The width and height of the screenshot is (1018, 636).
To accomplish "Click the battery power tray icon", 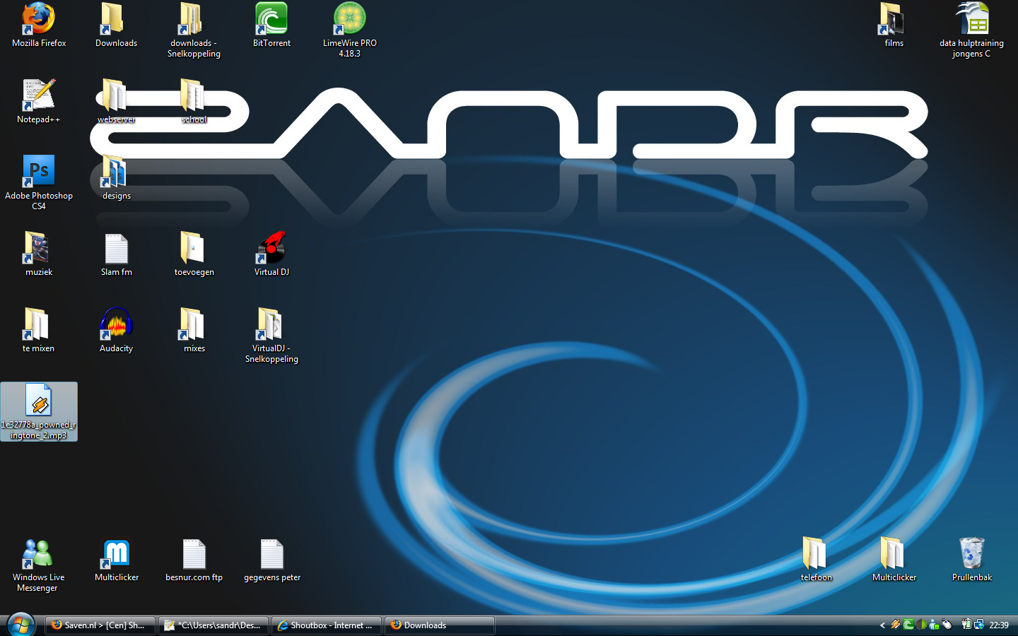I will (x=966, y=625).
